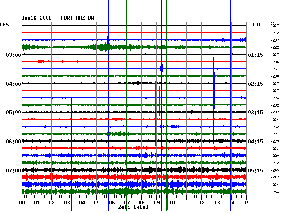281x214 pixels.
Task: Click the x-axis minute label "01"
Action: 37,203
